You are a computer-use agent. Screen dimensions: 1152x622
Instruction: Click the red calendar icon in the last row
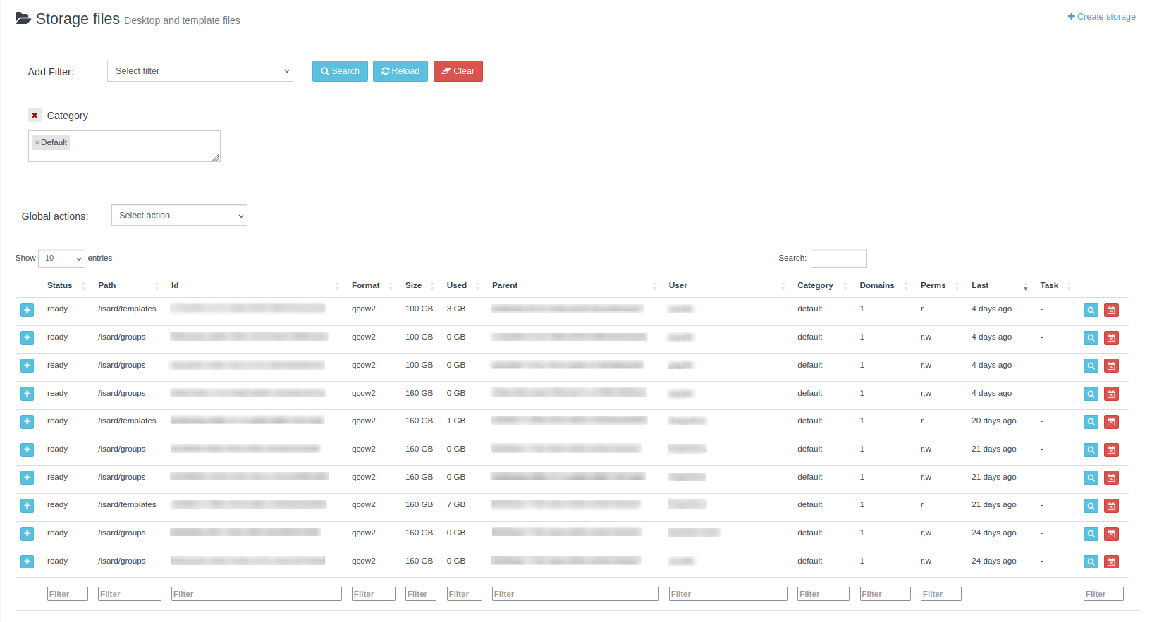tap(1111, 562)
